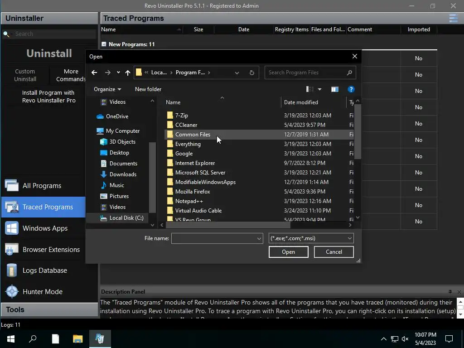
Task: Open Logs Database module
Action: click(43, 271)
